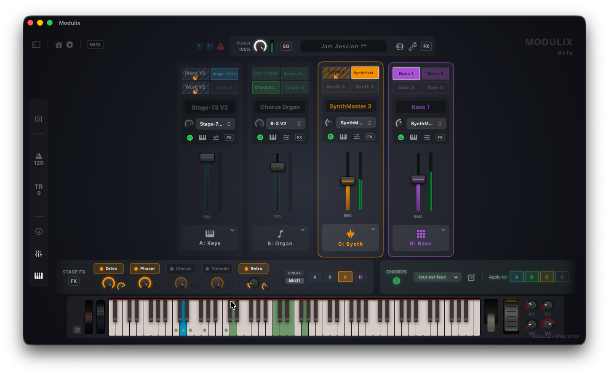Toggle the Phaser effect

point(145,269)
